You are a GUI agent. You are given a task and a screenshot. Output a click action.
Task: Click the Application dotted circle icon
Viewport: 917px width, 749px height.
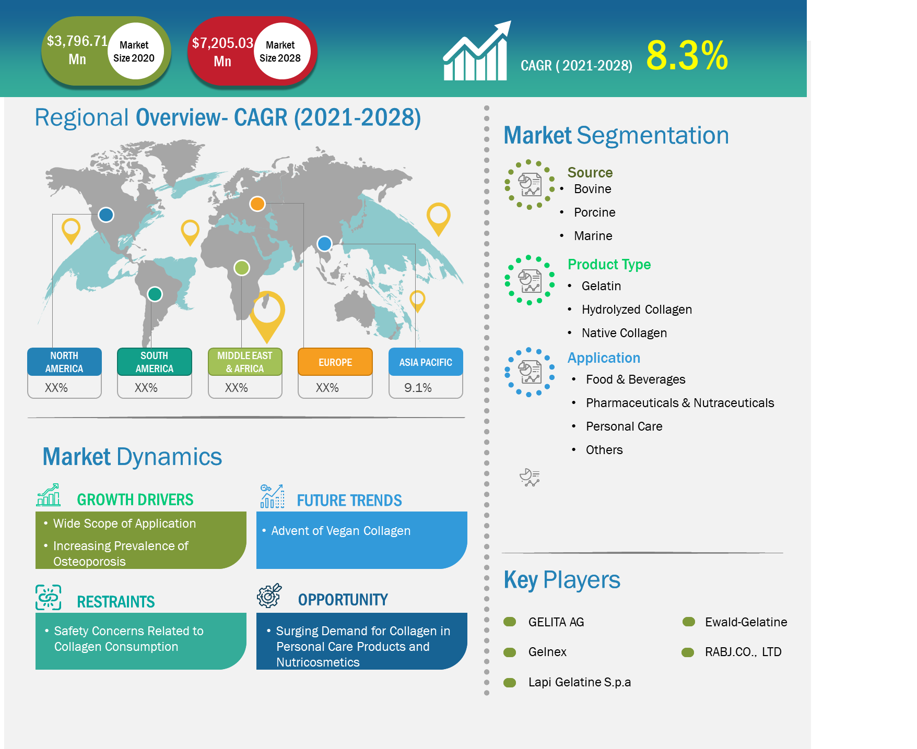coord(529,372)
